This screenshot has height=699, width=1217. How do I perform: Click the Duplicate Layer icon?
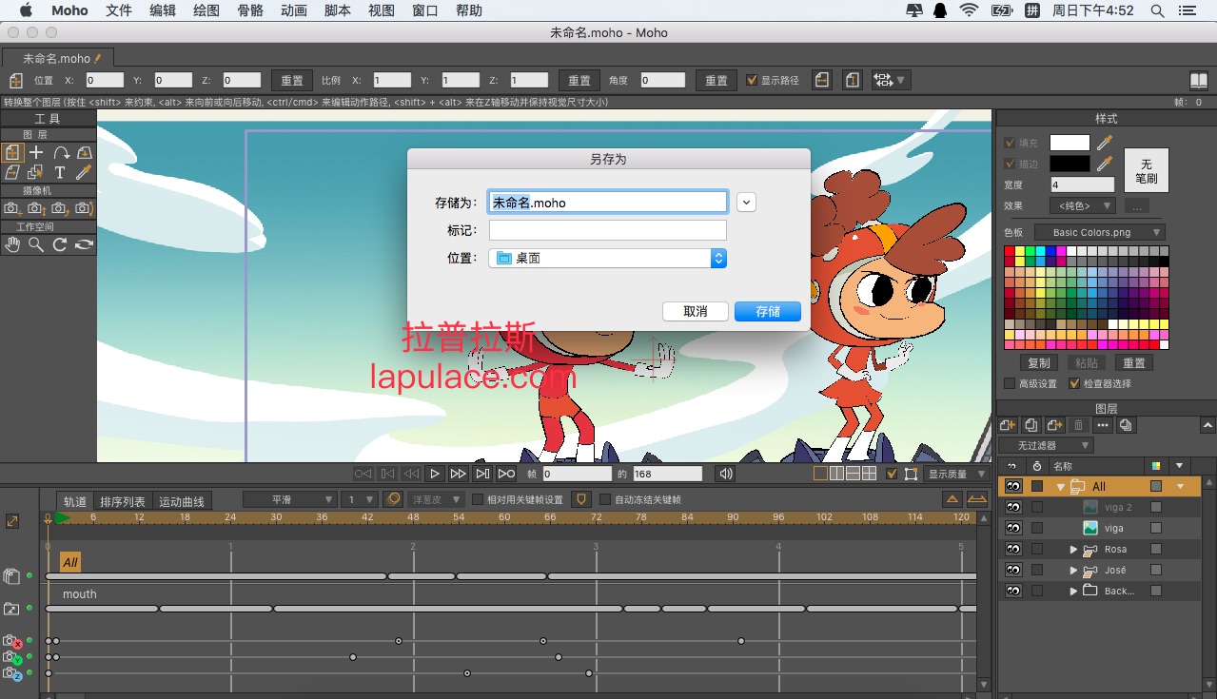[x=1031, y=425]
